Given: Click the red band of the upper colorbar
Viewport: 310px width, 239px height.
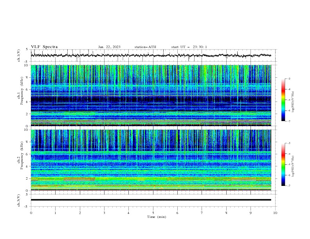Looking at the screenshot, I should click(283, 90).
